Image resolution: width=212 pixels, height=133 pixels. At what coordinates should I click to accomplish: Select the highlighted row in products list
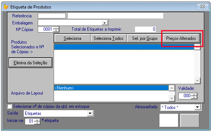coord(124,47)
